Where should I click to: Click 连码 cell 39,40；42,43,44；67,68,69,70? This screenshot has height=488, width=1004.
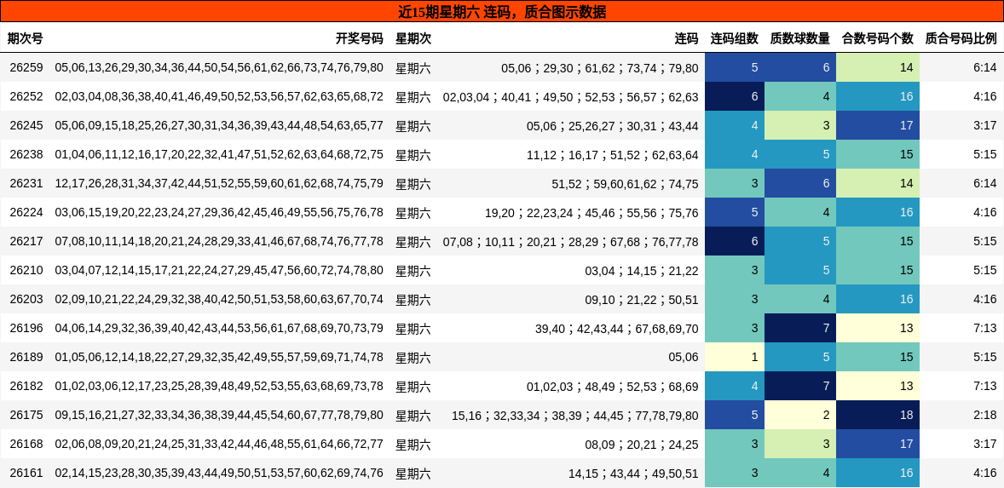616,328
